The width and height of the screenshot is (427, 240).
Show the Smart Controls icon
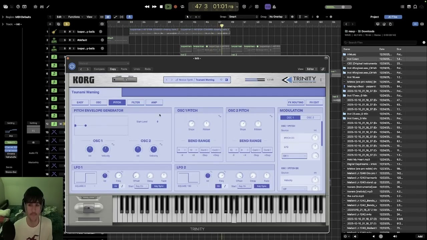point(35,7)
